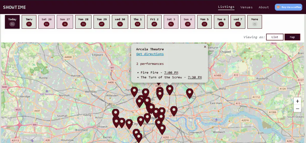Open the Fire Fire 7:00 PM showing
Viewport: 306px width, 143px height.
pyautogui.click(x=171, y=73)
